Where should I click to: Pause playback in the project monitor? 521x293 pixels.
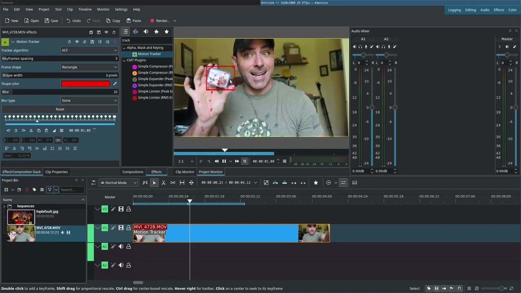[224, 161]
